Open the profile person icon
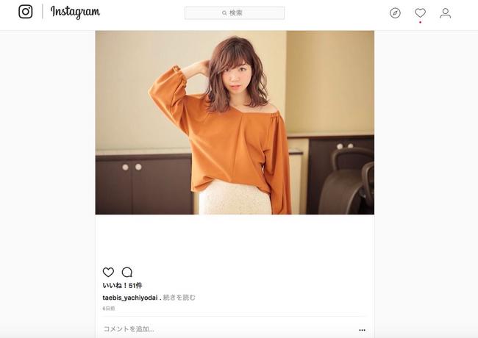Screen dimensions: 478x338 point(445,13)
